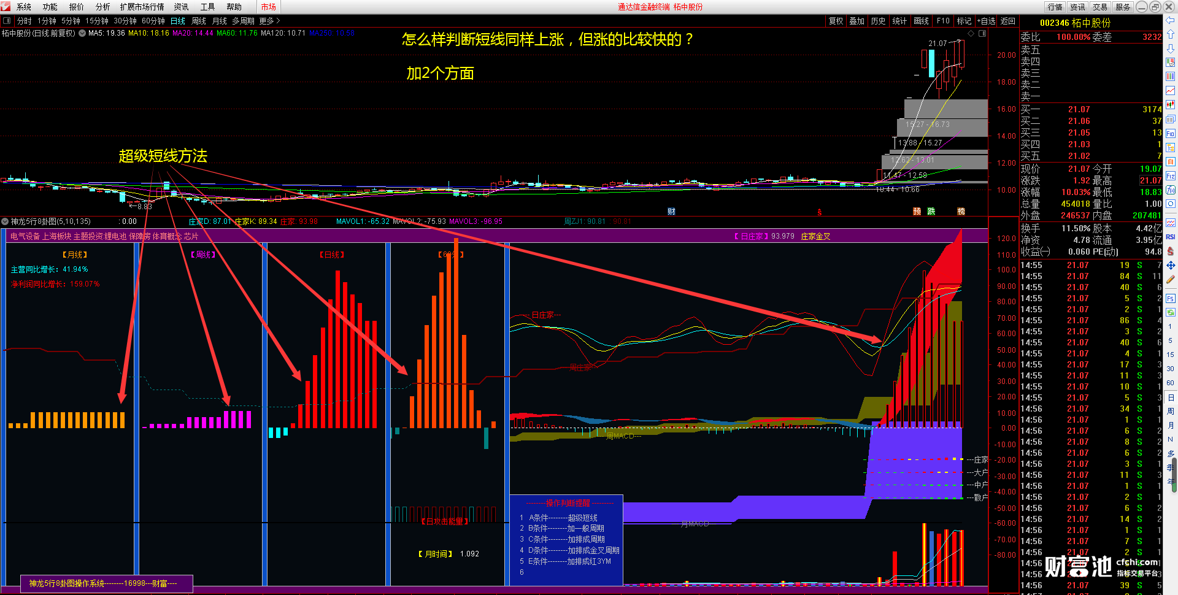The height and width of the screenshot is (595, 1178).
Task: Open the 标记 marker dropdown
Action: pyautogui.click(x=964, y=21)
